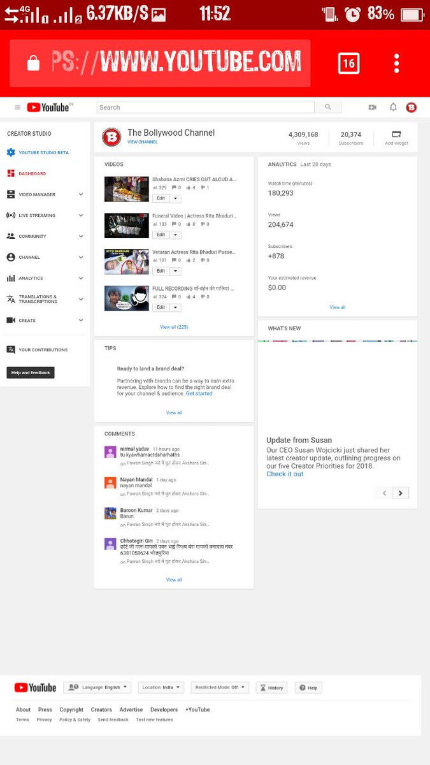Select Translations & Transcriptions sidebar label
The height and width of the screenshot is (765, 430).
click(38, 299)
